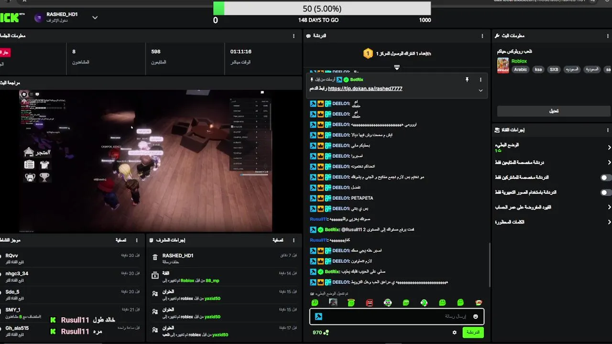Click the moderator hammer icon in chat input
612x344 pixels.
[318, 316]
